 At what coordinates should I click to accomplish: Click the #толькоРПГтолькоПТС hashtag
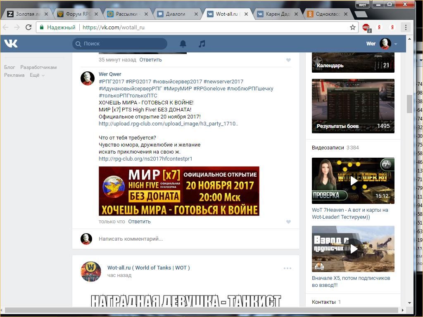128,96
